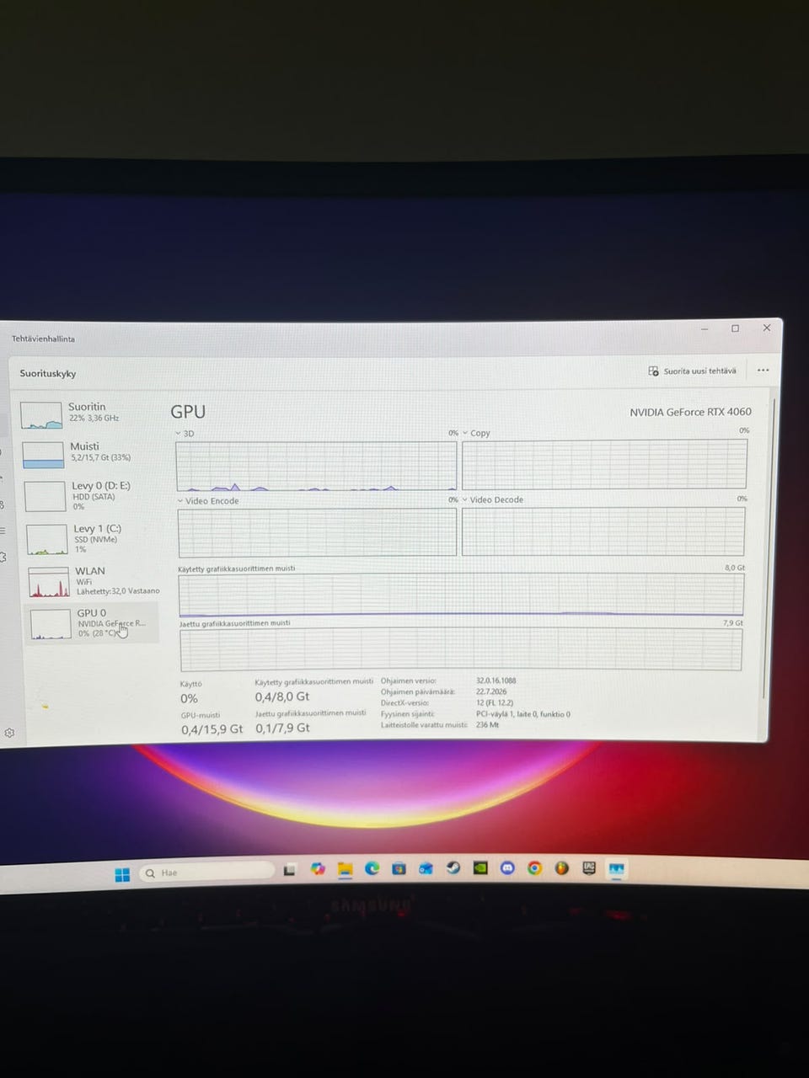Viewport: 809px width, 1078px height.
Task: Minimize the Tehtävienhallinta window
Action: [705, 328]
